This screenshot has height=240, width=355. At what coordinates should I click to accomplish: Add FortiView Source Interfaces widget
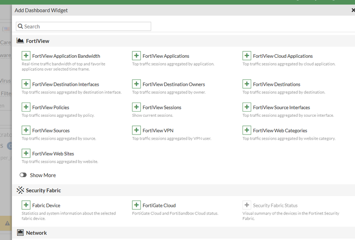(247, 107)
